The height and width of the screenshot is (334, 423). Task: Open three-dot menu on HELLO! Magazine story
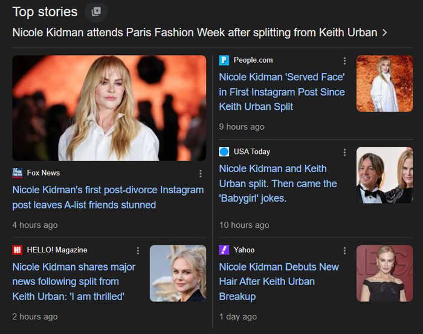coord(138,251)
